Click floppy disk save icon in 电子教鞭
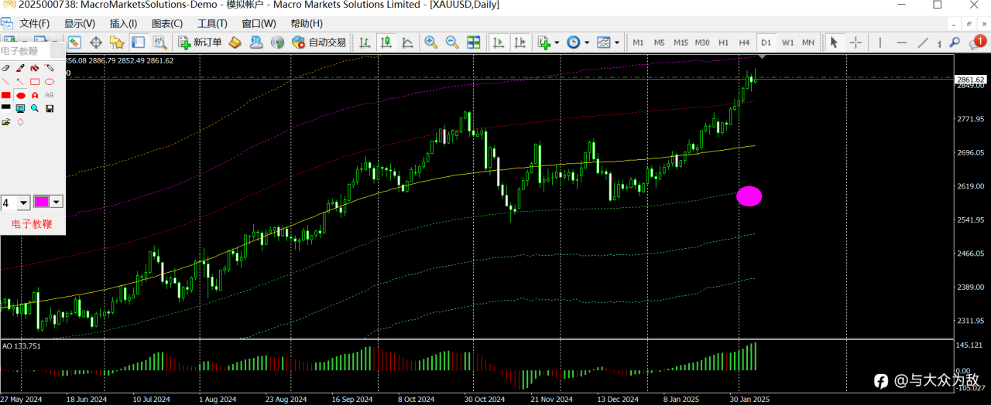The image size is (991, 405). (x=50, y=108)
